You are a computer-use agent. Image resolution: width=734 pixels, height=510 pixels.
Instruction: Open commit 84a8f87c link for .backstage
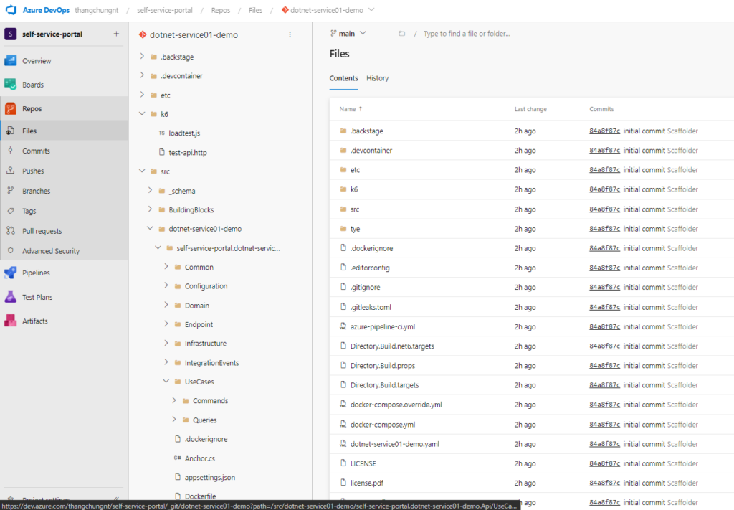tap(604, 131)
